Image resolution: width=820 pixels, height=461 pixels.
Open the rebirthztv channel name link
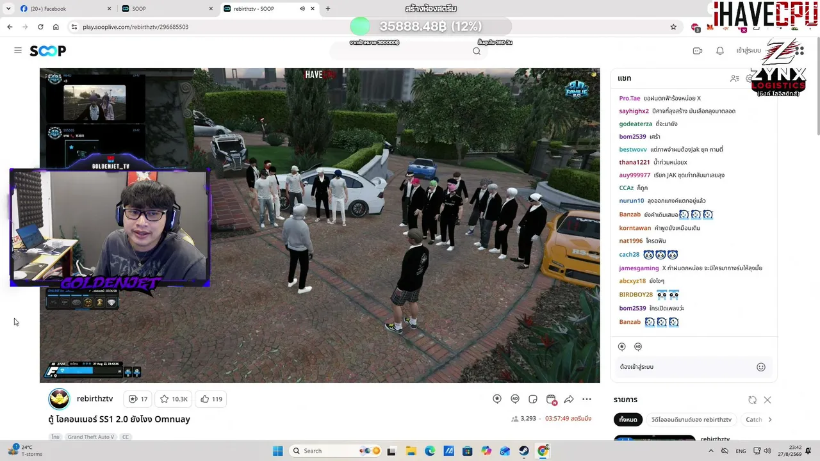pyautogui.click(x=95, y=399)
